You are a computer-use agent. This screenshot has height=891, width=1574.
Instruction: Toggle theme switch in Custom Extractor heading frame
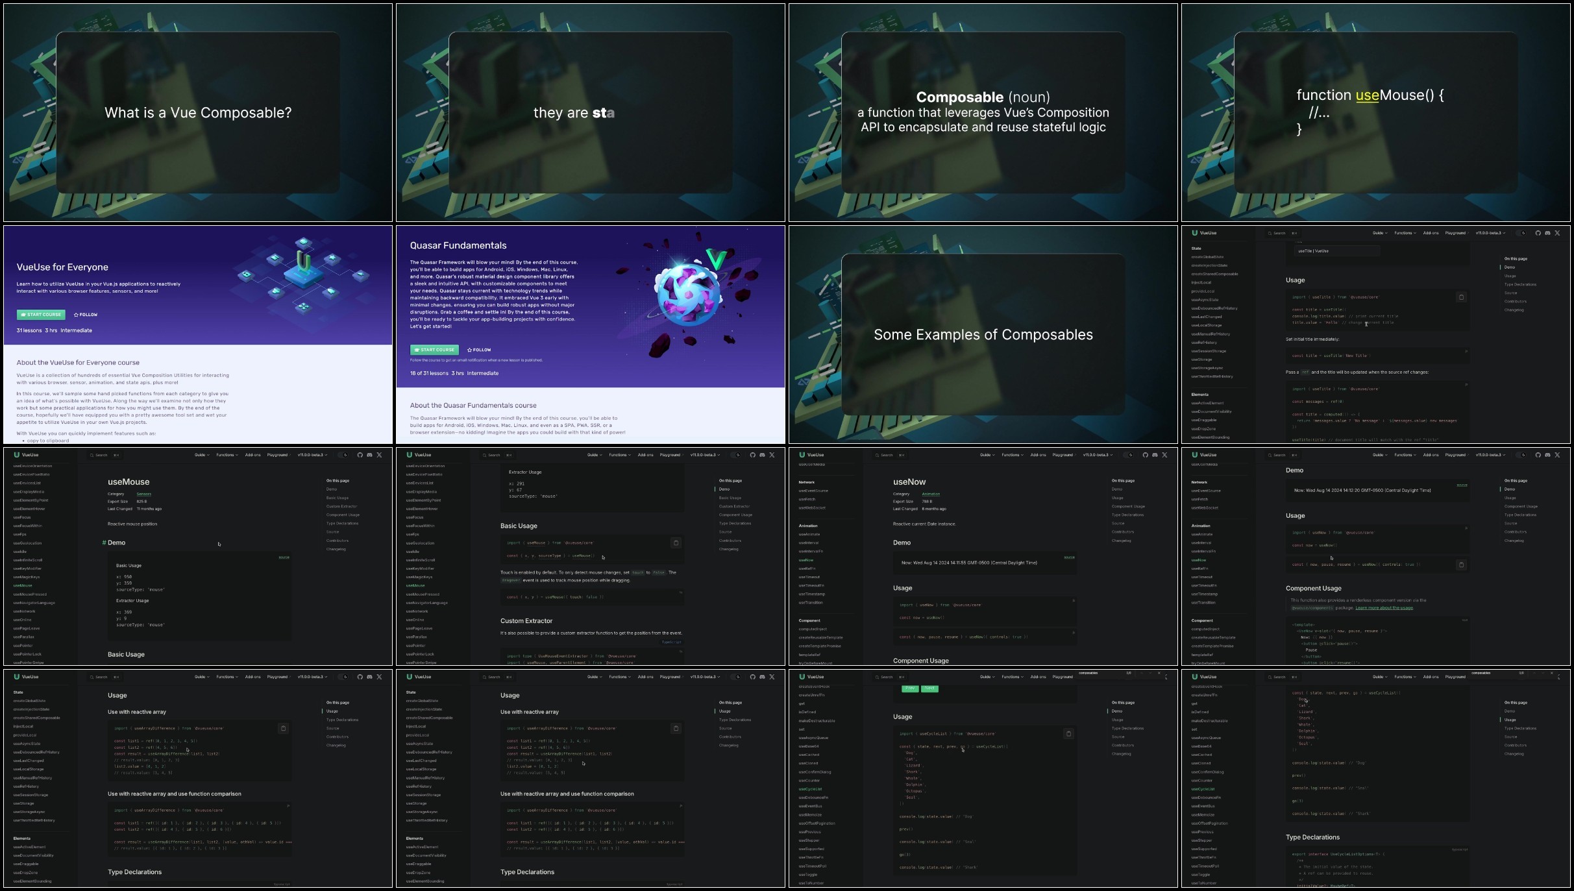click(735, 455)
